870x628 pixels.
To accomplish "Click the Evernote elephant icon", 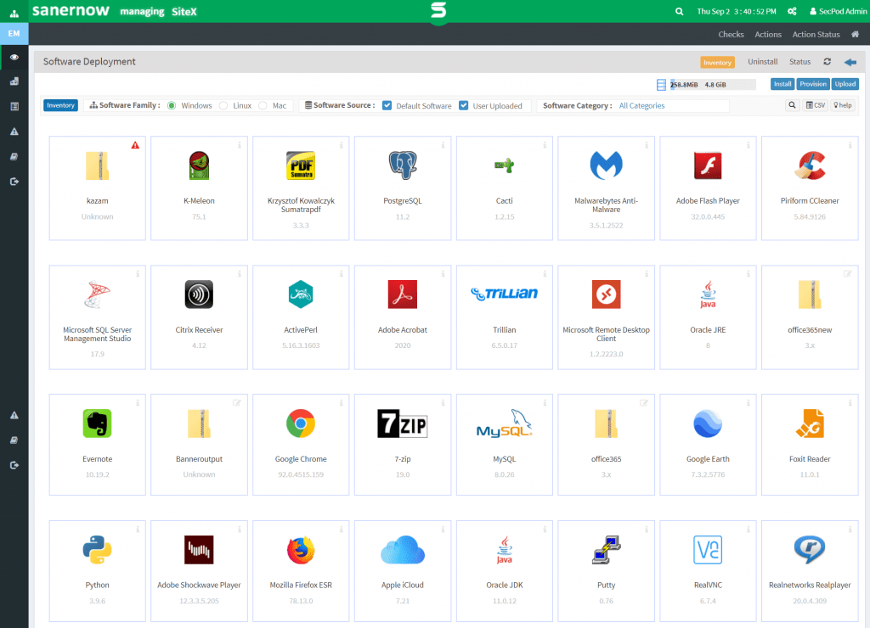I will [x=97, y=423].
